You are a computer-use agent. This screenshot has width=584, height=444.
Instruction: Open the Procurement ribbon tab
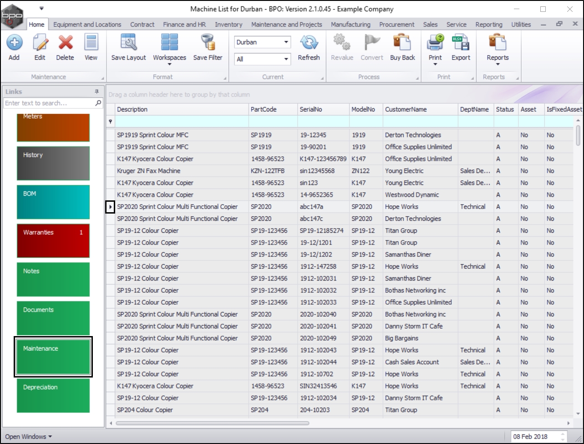click(396, 25)
